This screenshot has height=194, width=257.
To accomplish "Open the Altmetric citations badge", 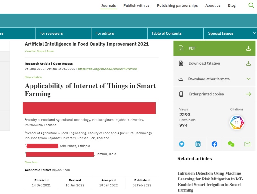I will point(237,123).
